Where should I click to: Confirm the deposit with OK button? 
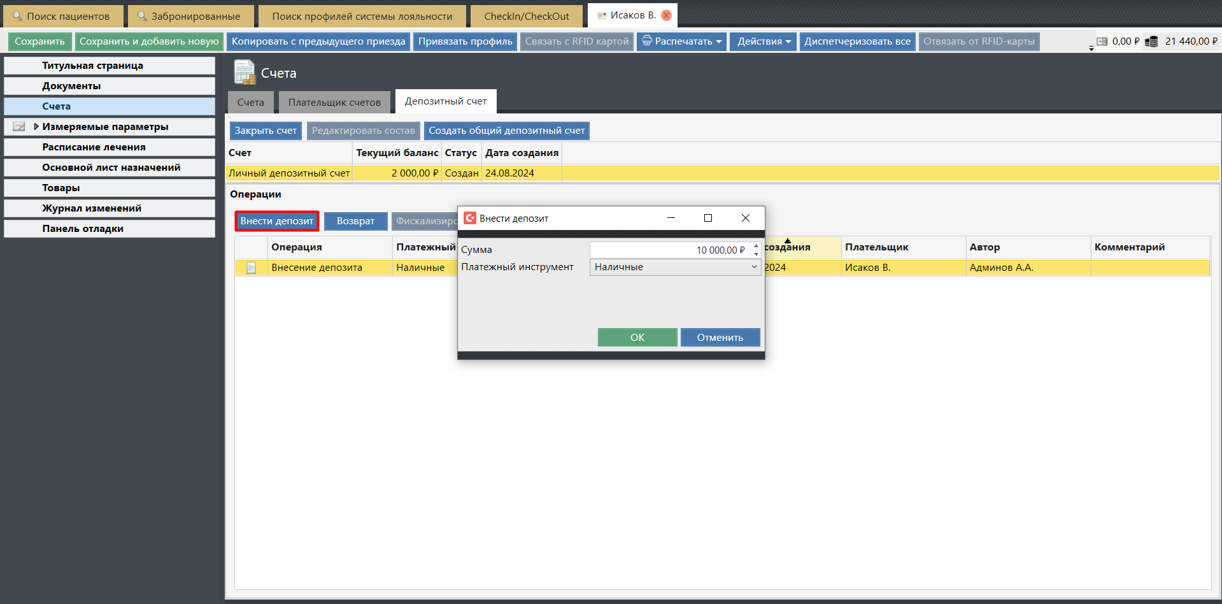pyautogui.click(x=637, y=337)
